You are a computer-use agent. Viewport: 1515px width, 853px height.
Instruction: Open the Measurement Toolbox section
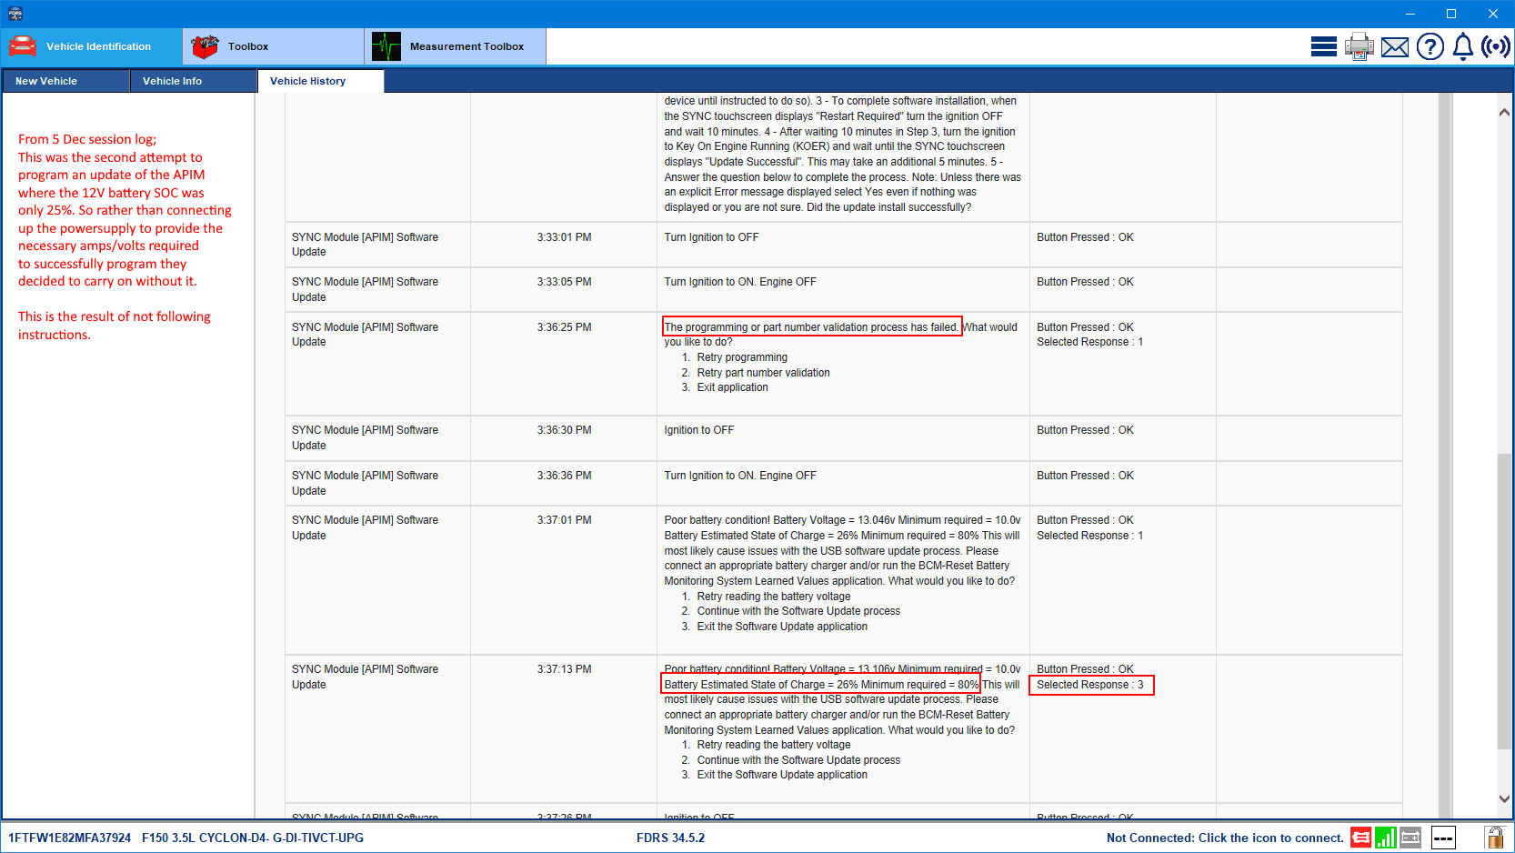coord(455,46)
